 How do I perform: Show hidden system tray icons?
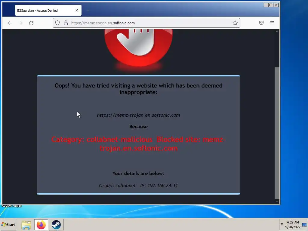282,224
